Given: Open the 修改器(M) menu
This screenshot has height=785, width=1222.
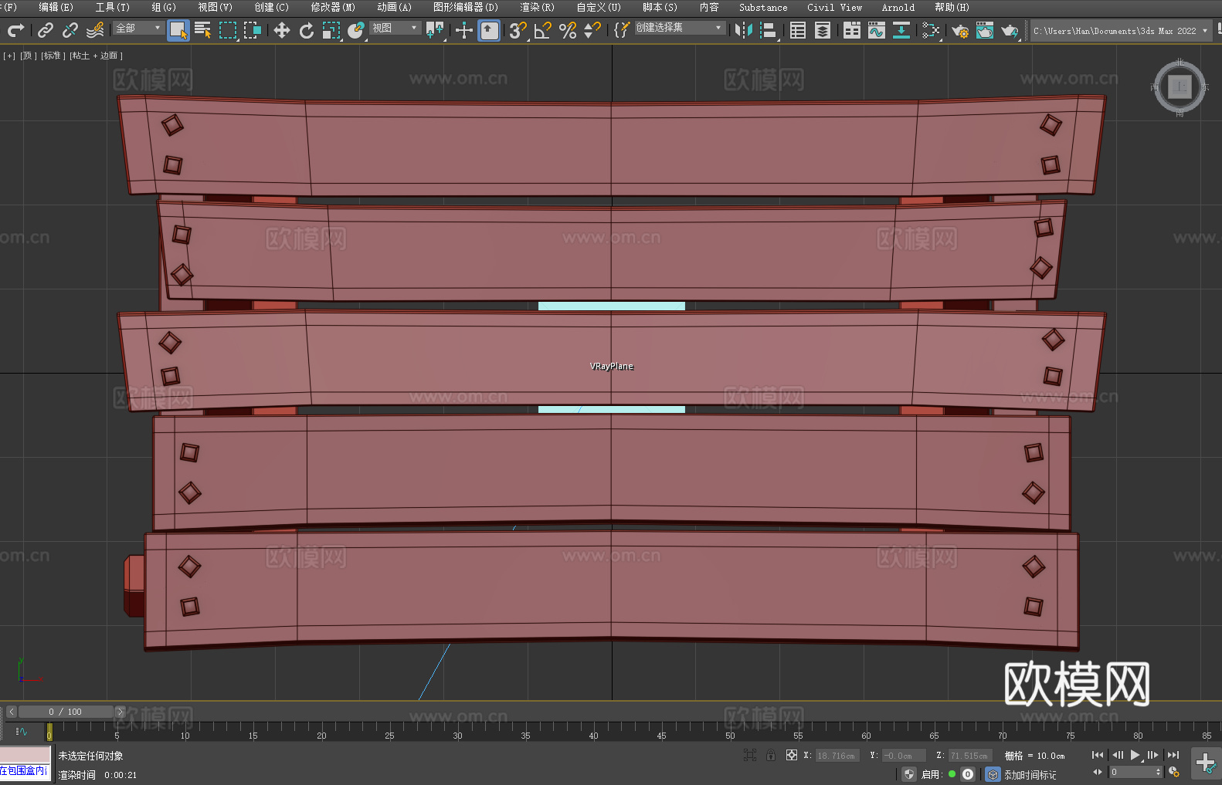Looking at the screenshot, I should [333, 7].
